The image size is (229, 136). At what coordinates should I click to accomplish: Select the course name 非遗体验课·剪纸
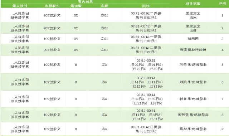click(x=193, y=82)
